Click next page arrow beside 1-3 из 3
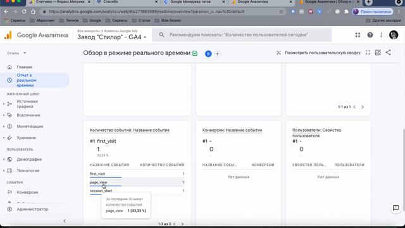The image size is (405, 228). 182,224
